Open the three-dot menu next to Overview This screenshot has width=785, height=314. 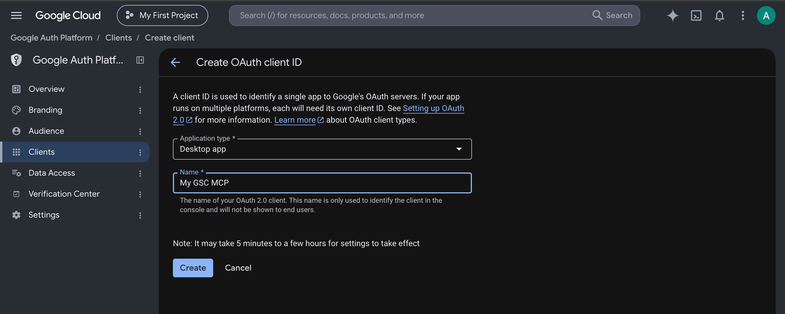(x=140, y=90)
